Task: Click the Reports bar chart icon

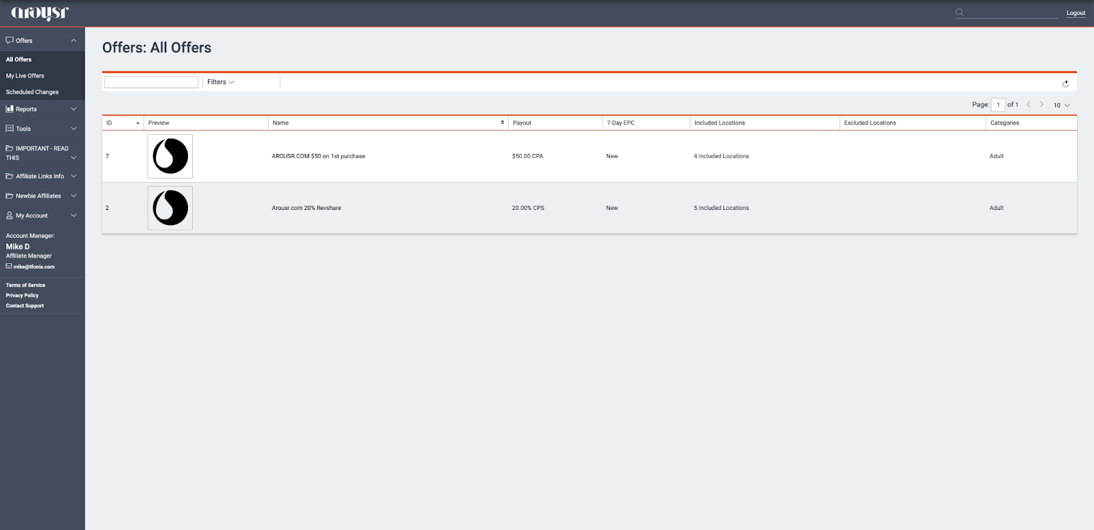Action: coord(10,109)
